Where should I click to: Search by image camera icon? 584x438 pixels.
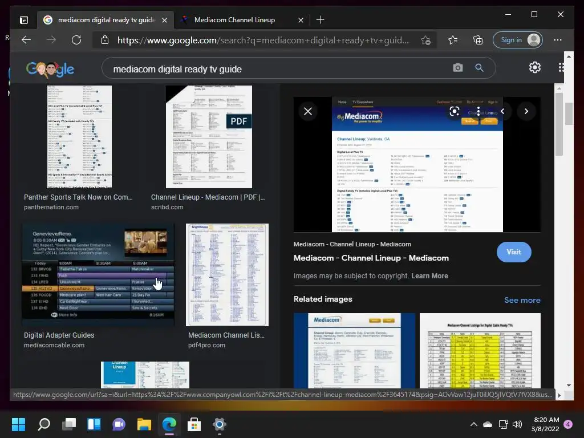[458, 68]
